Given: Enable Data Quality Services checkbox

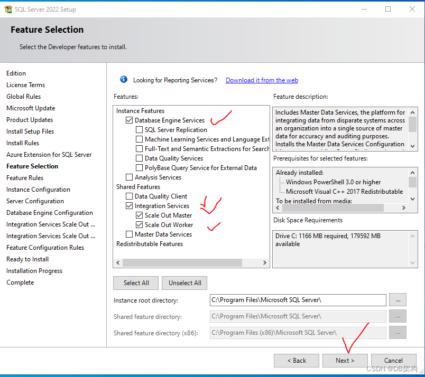Looking at the screenshot, I should coord(140,158).
